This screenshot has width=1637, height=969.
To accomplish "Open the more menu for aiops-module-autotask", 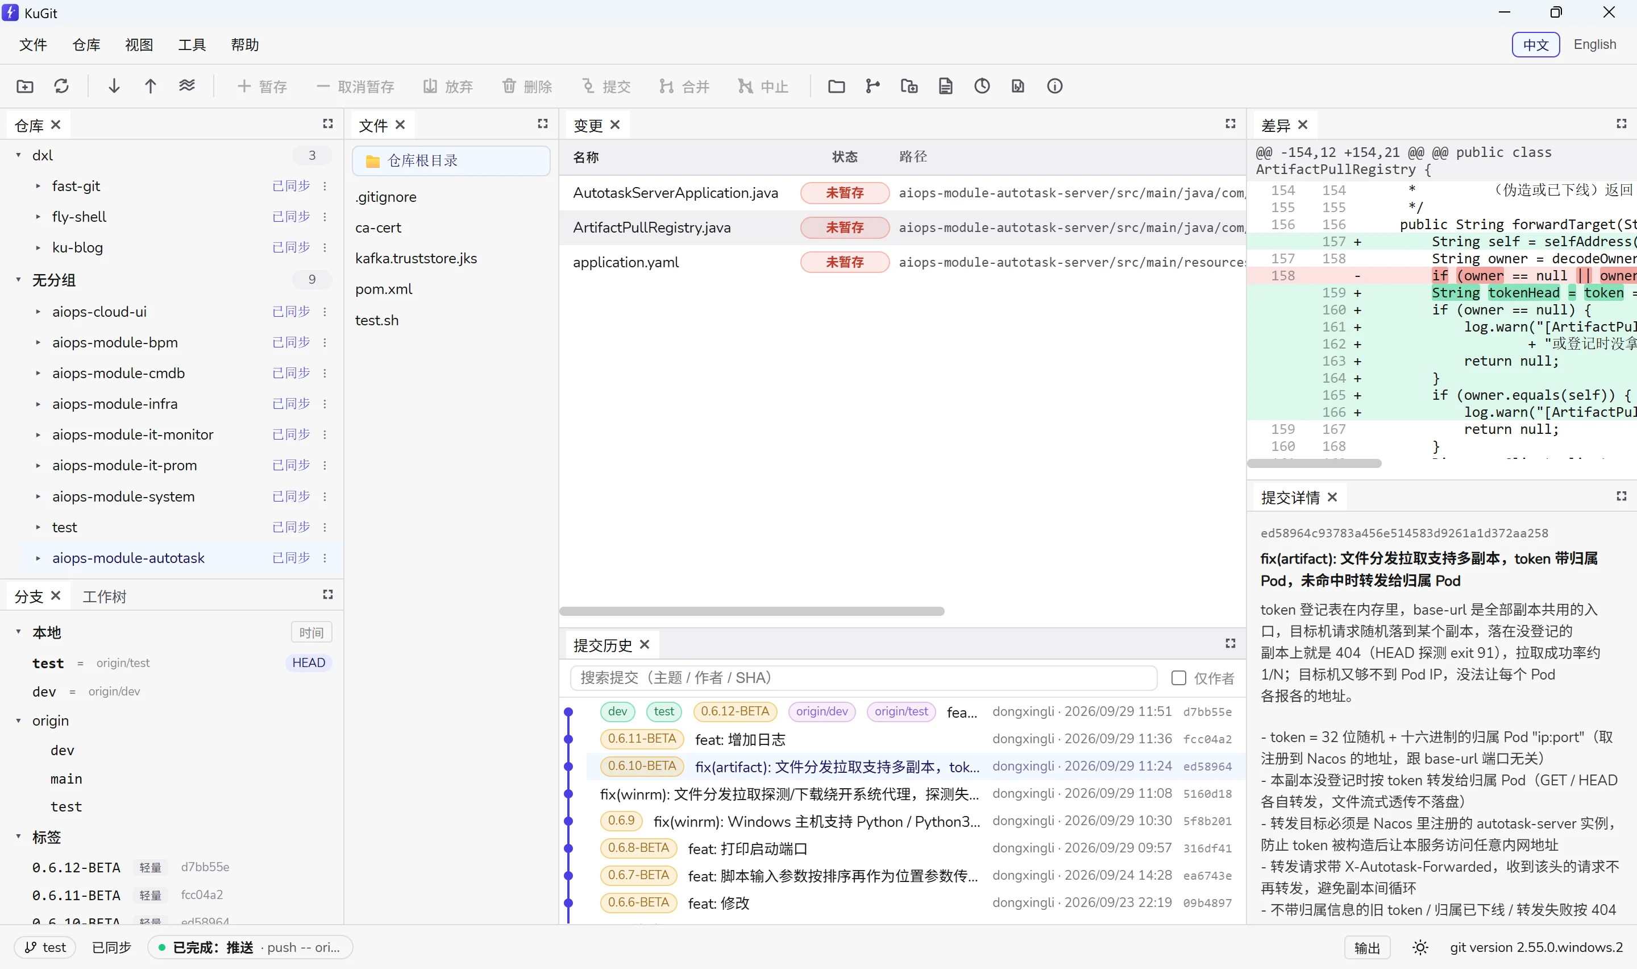I will tap(325, 558).
